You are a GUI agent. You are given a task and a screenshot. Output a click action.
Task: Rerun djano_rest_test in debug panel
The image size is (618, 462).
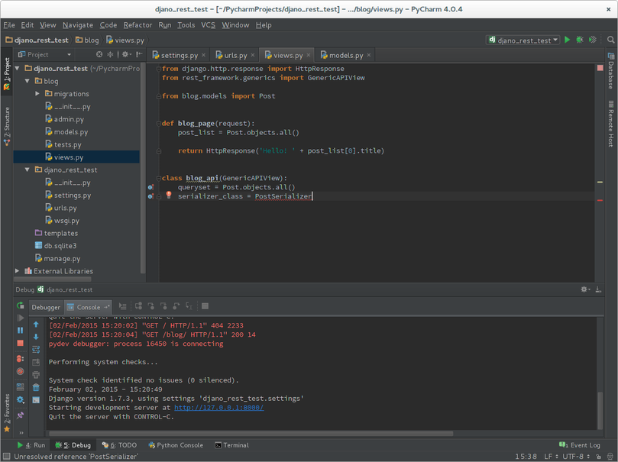(x=20, y=305)
